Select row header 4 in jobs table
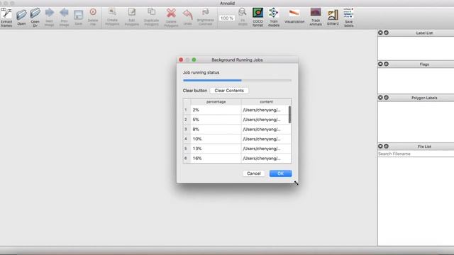Viewport: 454px width, 255px height. [x=187, y=139]
